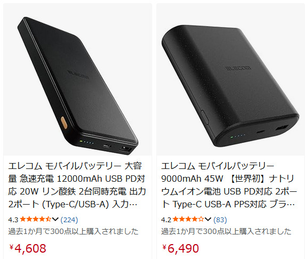
Task: Click the 4.3 star rating icons
Action: pos(36,219)
